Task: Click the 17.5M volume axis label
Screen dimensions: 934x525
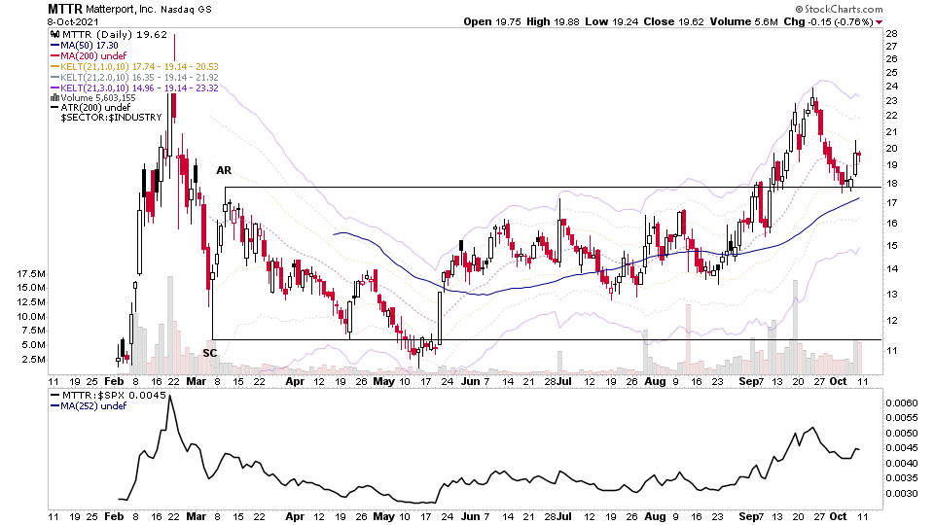Action: [30, 274]
